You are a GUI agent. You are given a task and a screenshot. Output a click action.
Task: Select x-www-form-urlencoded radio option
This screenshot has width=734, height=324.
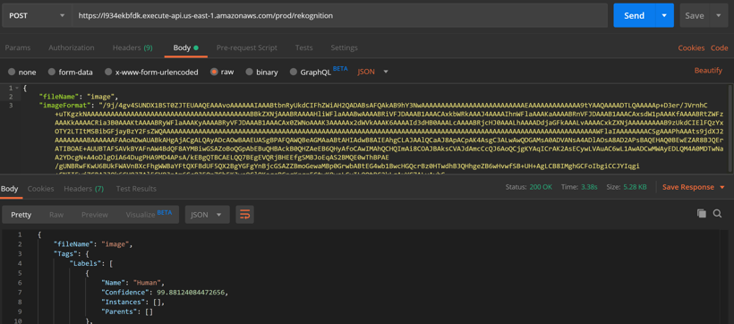pyautogui.click(x=151, y=72)
